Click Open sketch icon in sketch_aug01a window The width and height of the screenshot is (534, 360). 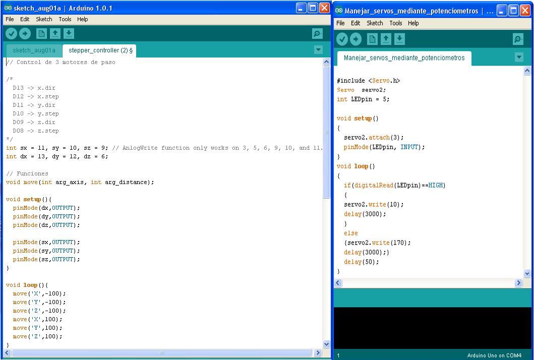[55, 33]
